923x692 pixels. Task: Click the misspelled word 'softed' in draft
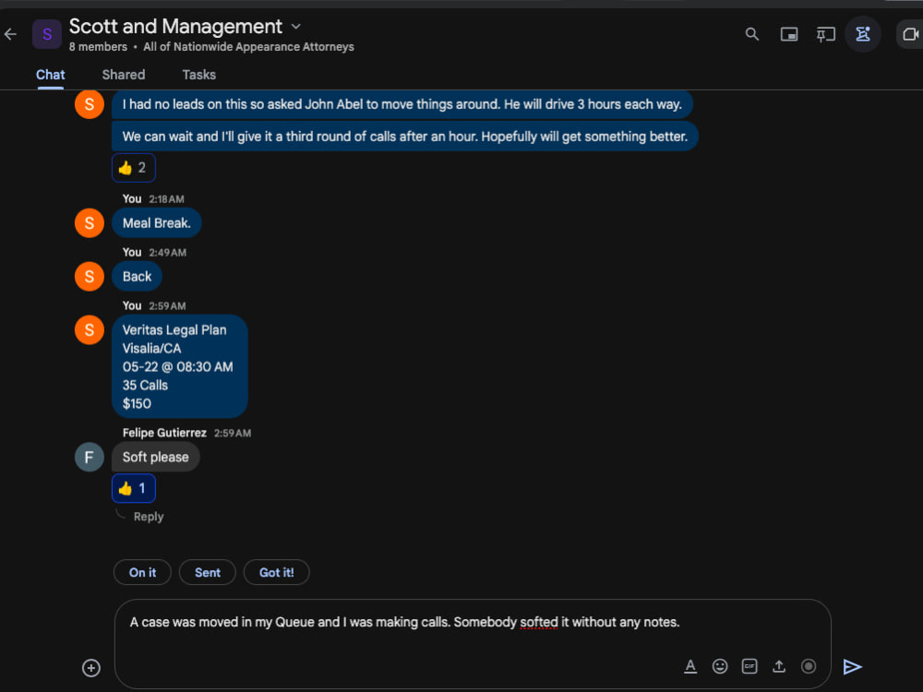tap(539, 623)
